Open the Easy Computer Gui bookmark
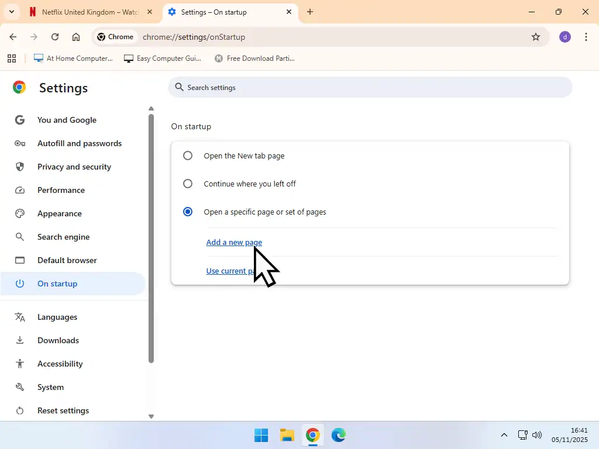Screen dimensions: 599x449 tap(163, 58)
